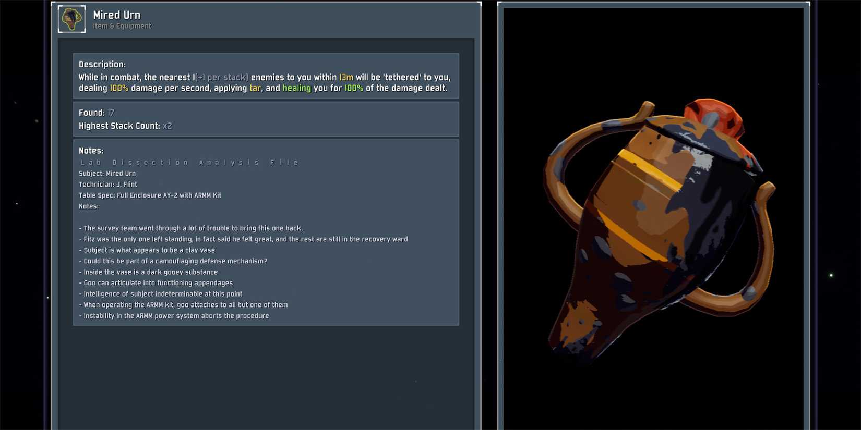Click the yellow 'tar' keyword

[255, 88]
